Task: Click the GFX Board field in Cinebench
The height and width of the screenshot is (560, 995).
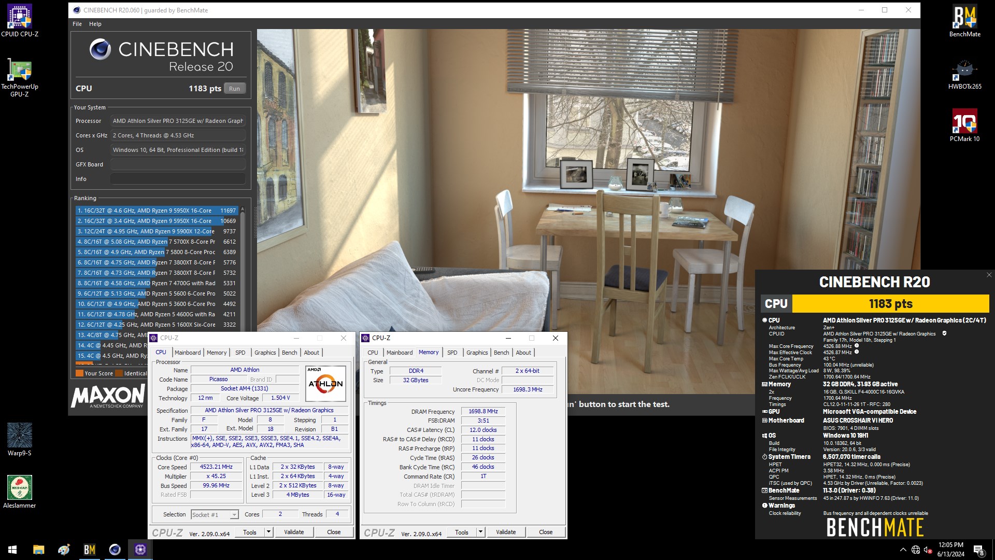Action: [178, 164]
